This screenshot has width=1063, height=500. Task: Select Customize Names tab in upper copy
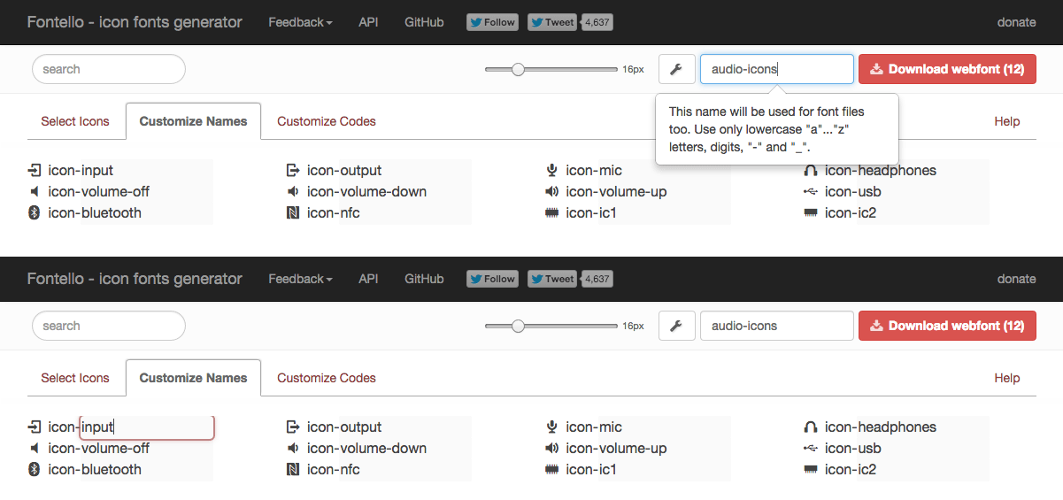193,121
